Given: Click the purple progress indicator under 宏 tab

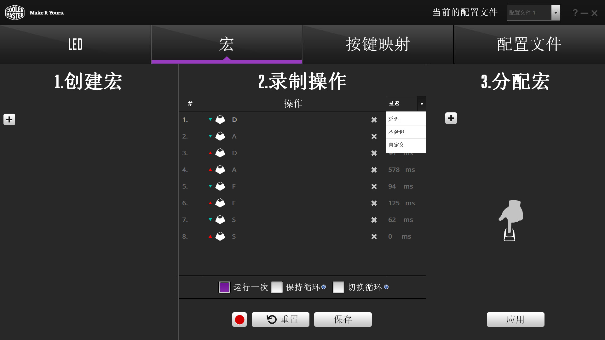Looking at the screenshot, I should (226, 61).
